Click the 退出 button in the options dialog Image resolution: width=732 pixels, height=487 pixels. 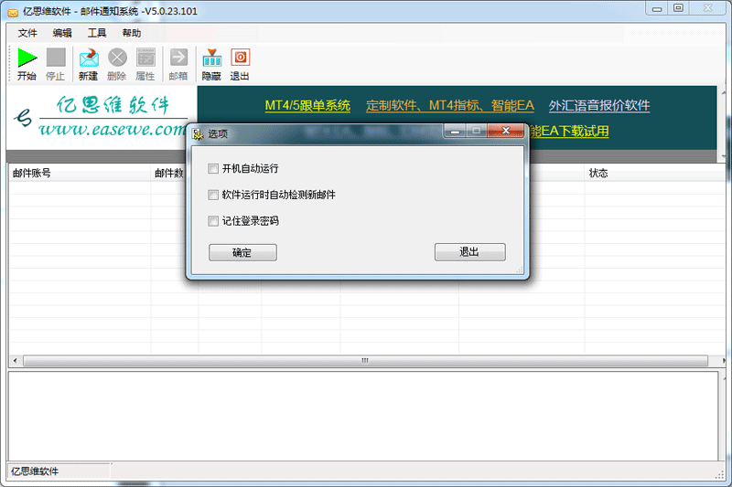pyautogui.click(x=470, y=252)
